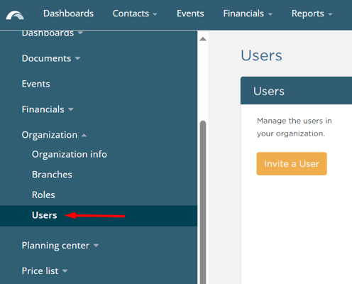
Task: Expand Documents section in sidebar
Action: tap(51, 58)
